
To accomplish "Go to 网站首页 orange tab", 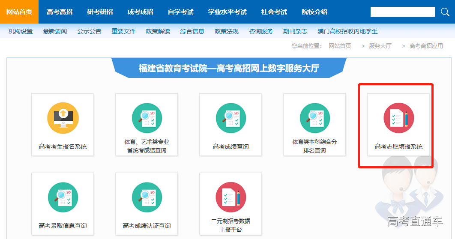I will coord(19,12).
